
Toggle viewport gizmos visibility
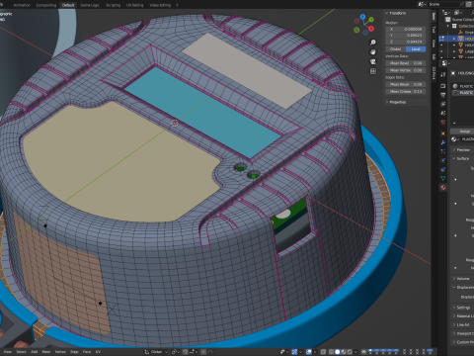coord(294,352)
